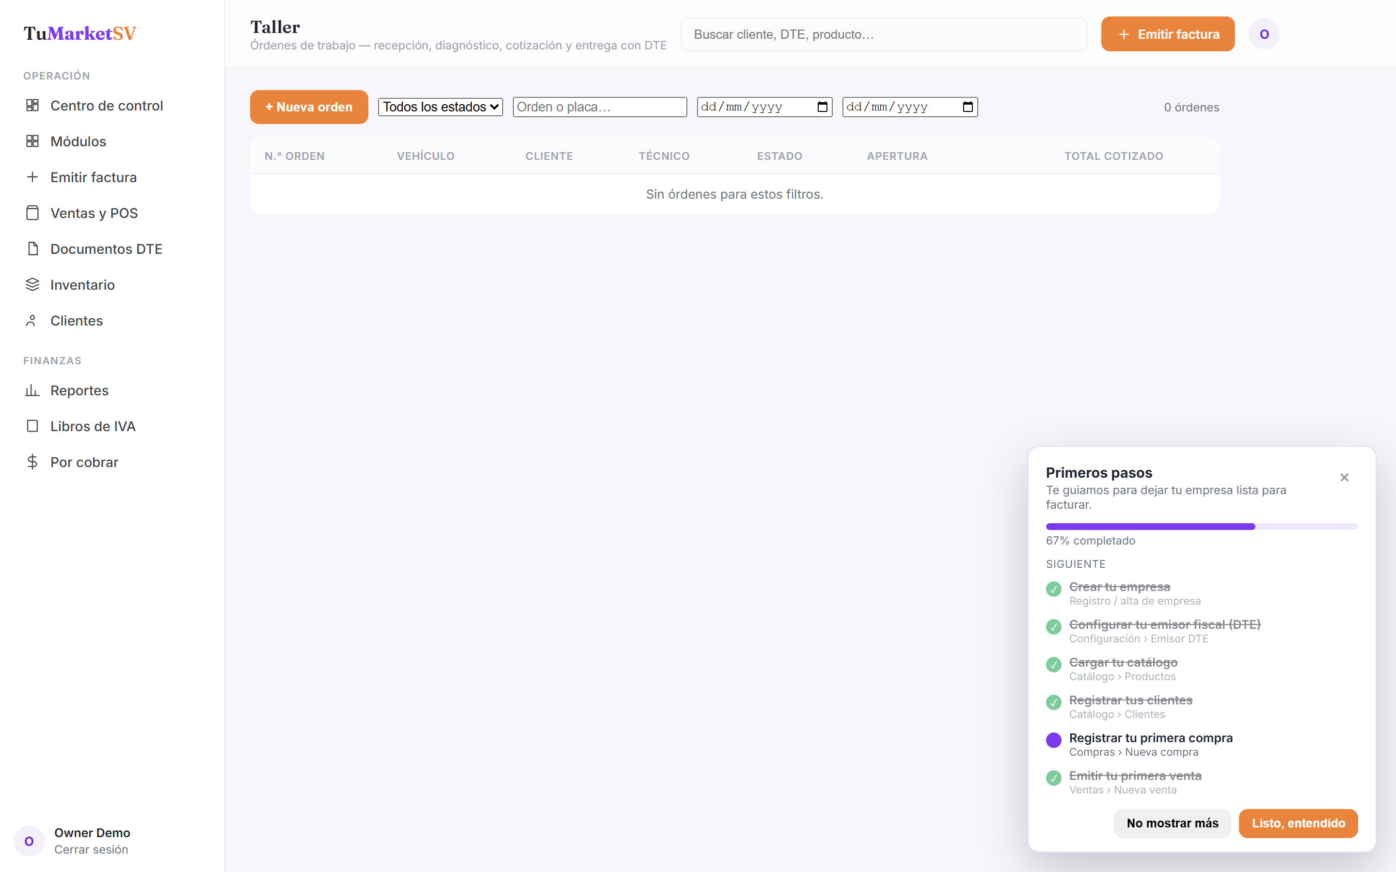Open Reportes under Finanzas
Viewport: 1396px width, 872px height.
pyautogui.click(x=79, y=390)
